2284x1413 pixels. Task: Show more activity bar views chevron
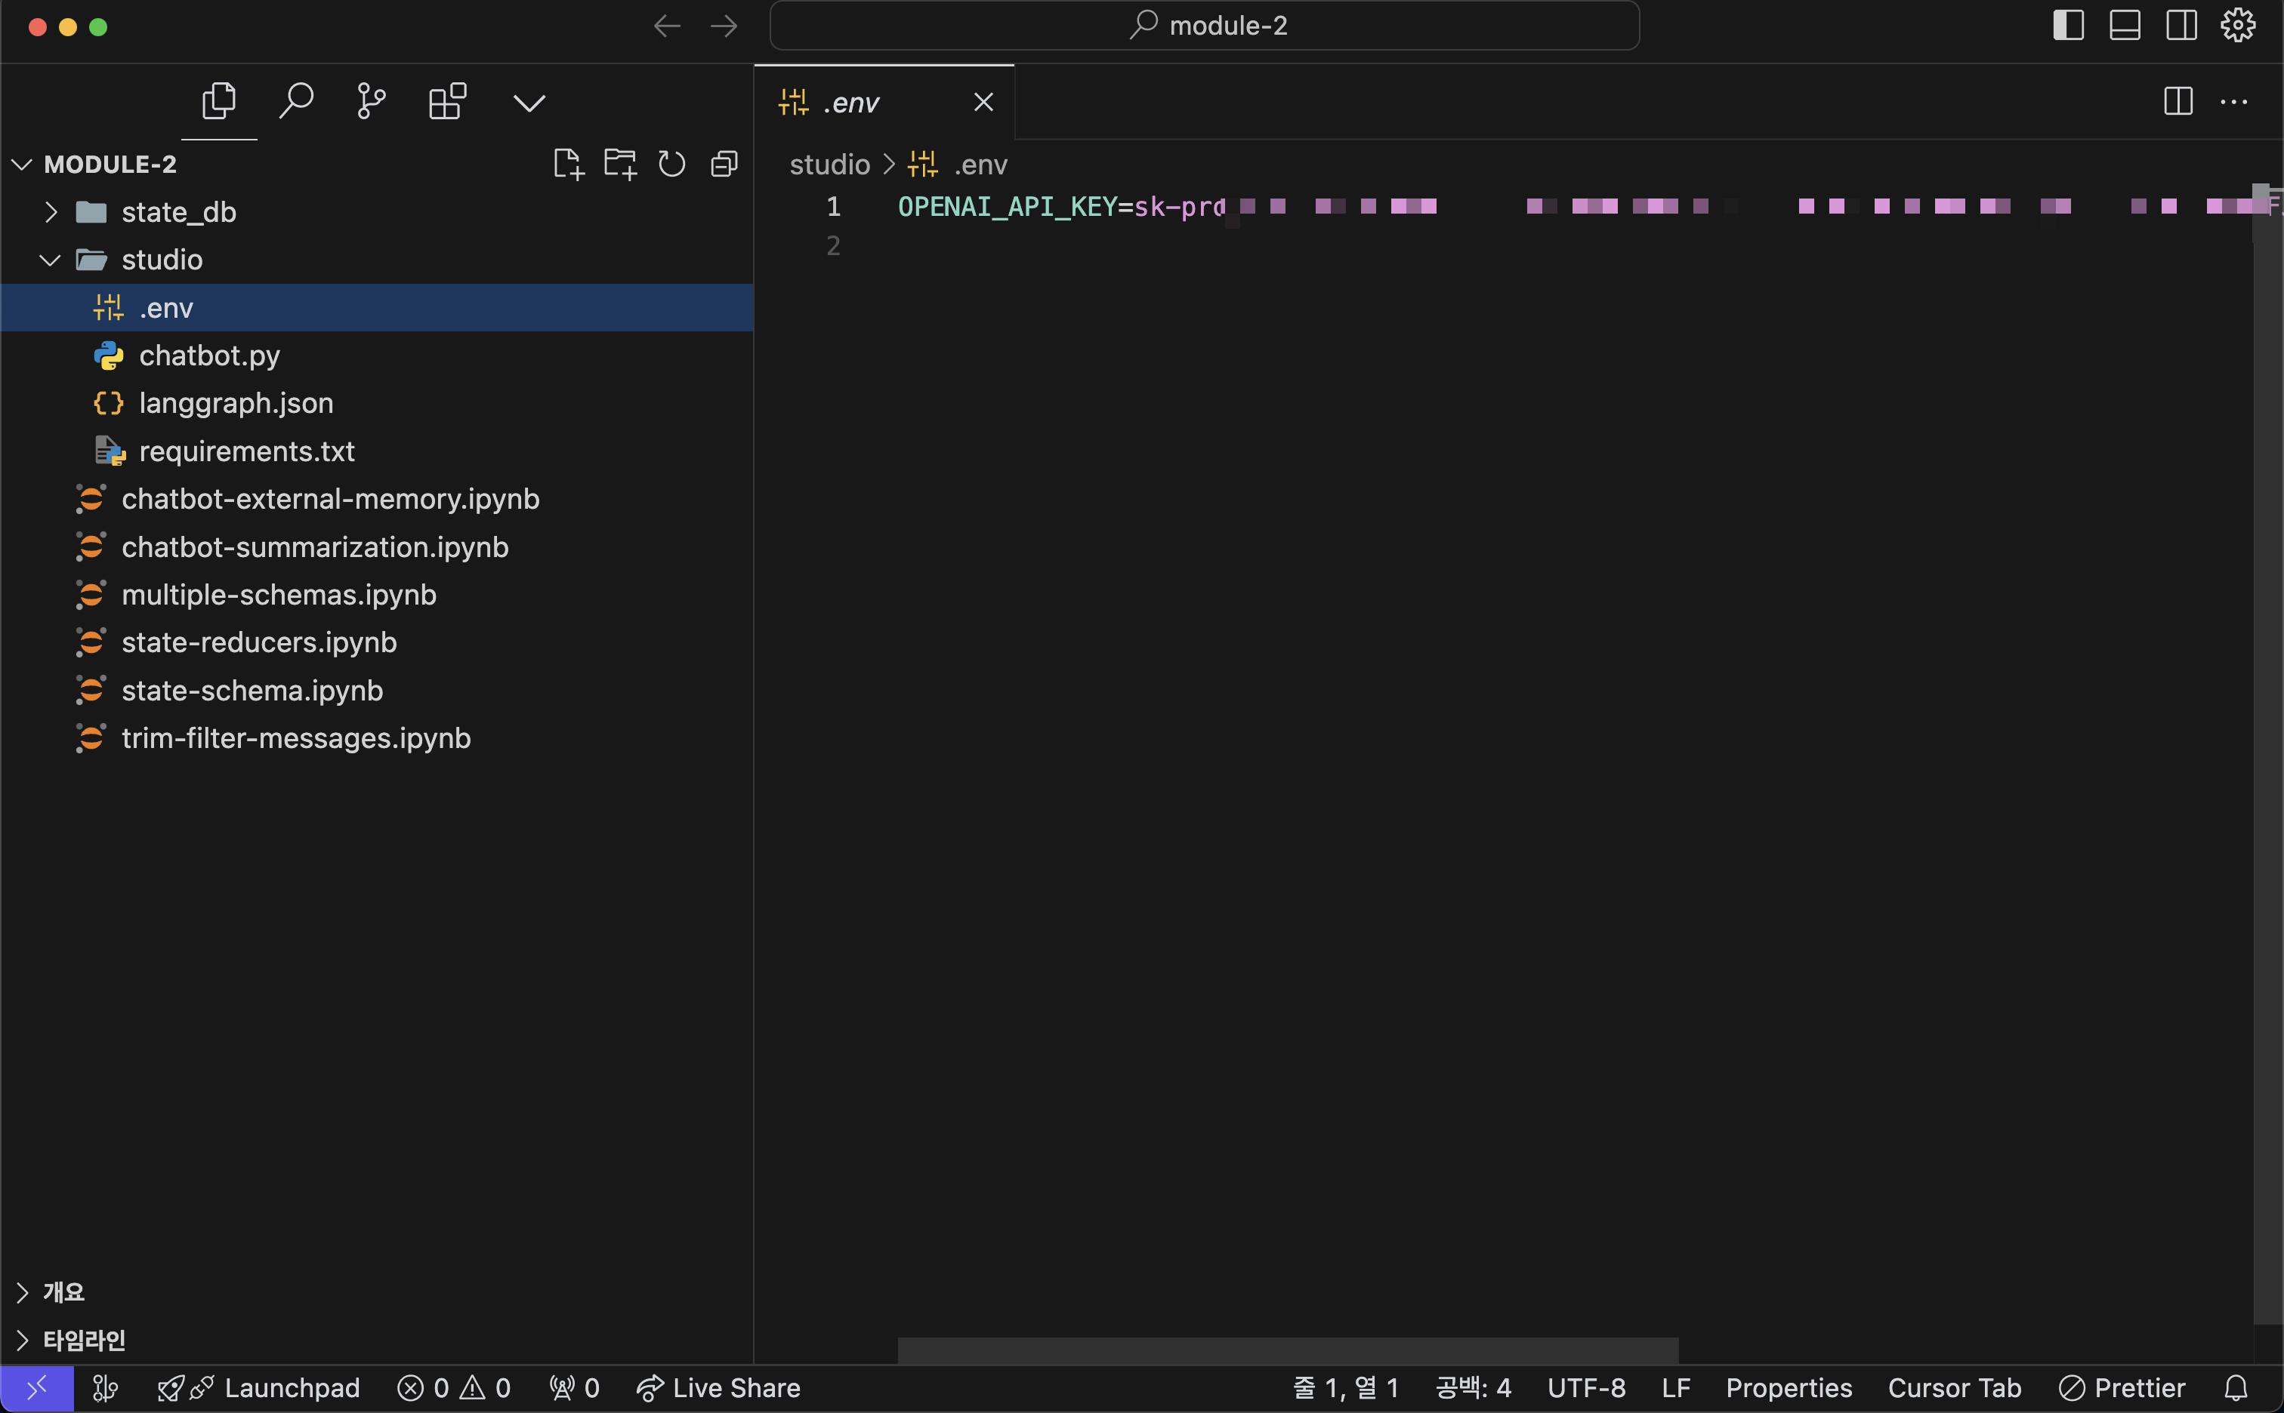tap(529, 102)
